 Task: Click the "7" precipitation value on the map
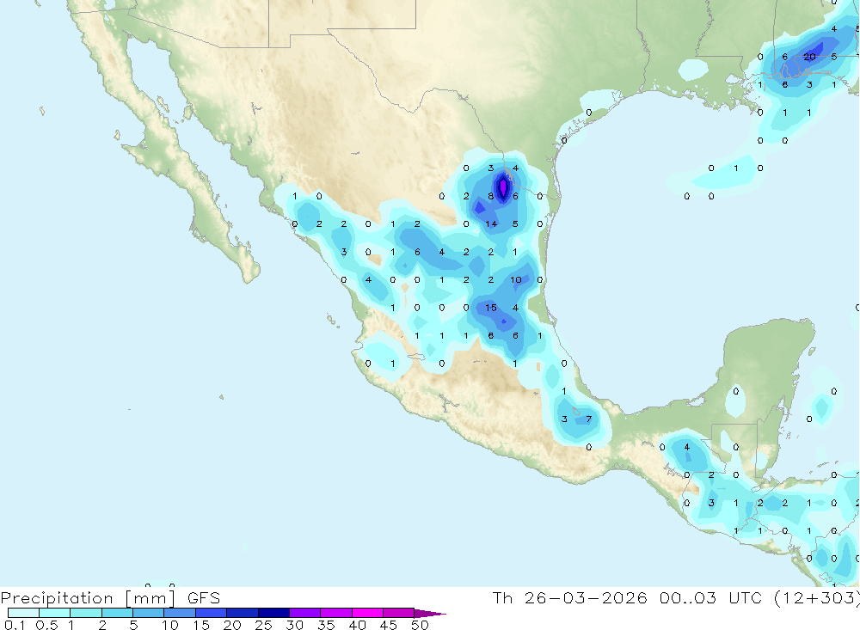pyautogui.click(x=588, y=419)
